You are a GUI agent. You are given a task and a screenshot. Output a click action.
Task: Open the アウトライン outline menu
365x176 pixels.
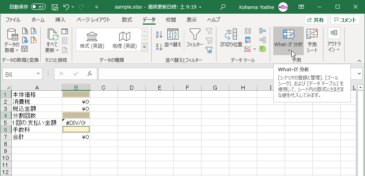click(x=334, y=41)
